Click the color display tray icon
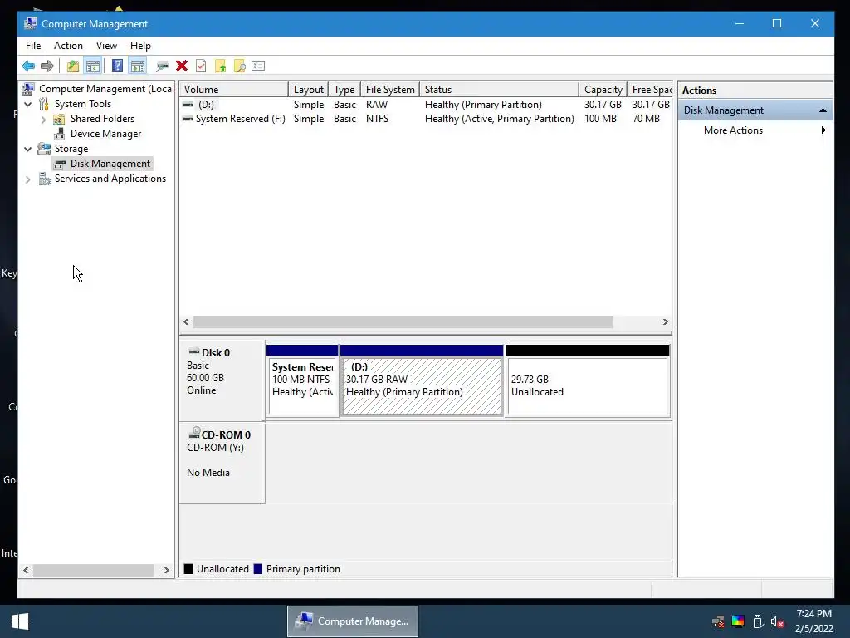Screen dimensions: 850x638 (x=738, y=621)
